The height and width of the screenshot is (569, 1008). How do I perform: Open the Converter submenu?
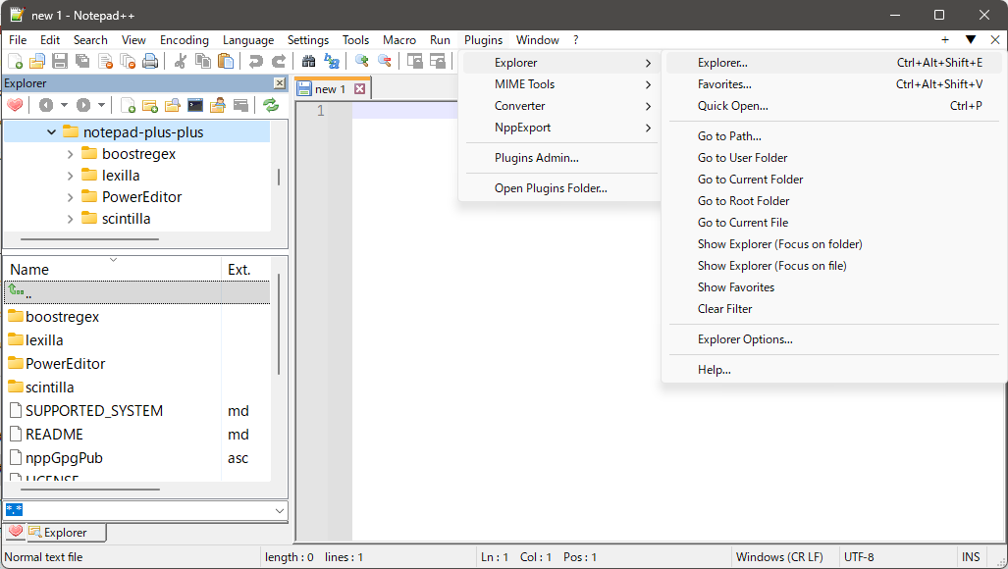559,106
